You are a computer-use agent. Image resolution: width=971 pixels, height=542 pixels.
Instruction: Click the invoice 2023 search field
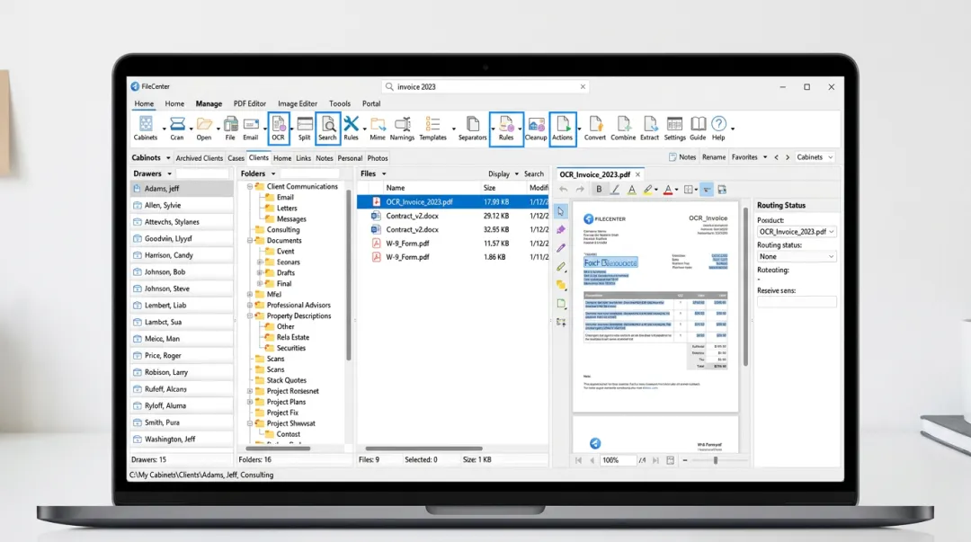[x=485, y=86]
